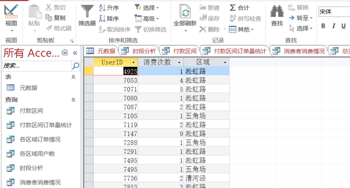Switch to the 消费者消费情况 tab
The width and height of the screenshot is (350, 188).
[x=298, y=51]
